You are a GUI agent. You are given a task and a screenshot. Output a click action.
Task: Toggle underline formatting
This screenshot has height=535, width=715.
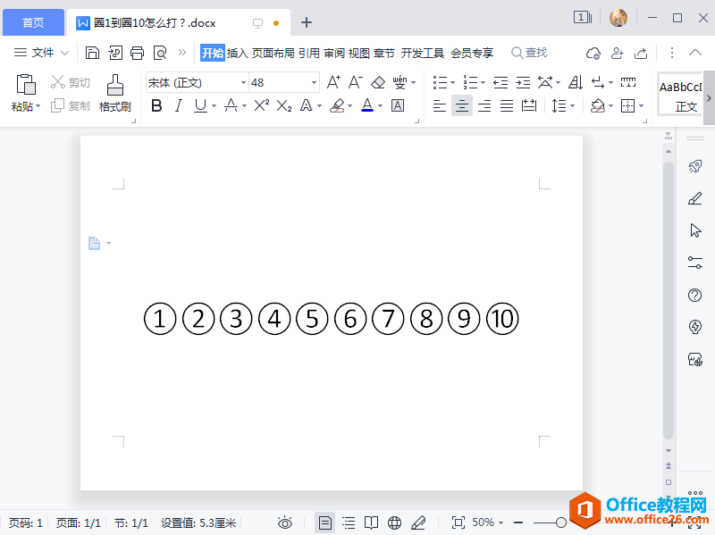198,105
